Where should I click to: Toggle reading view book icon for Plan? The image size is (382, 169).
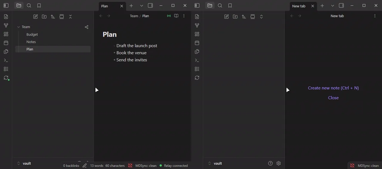(176, 16)
